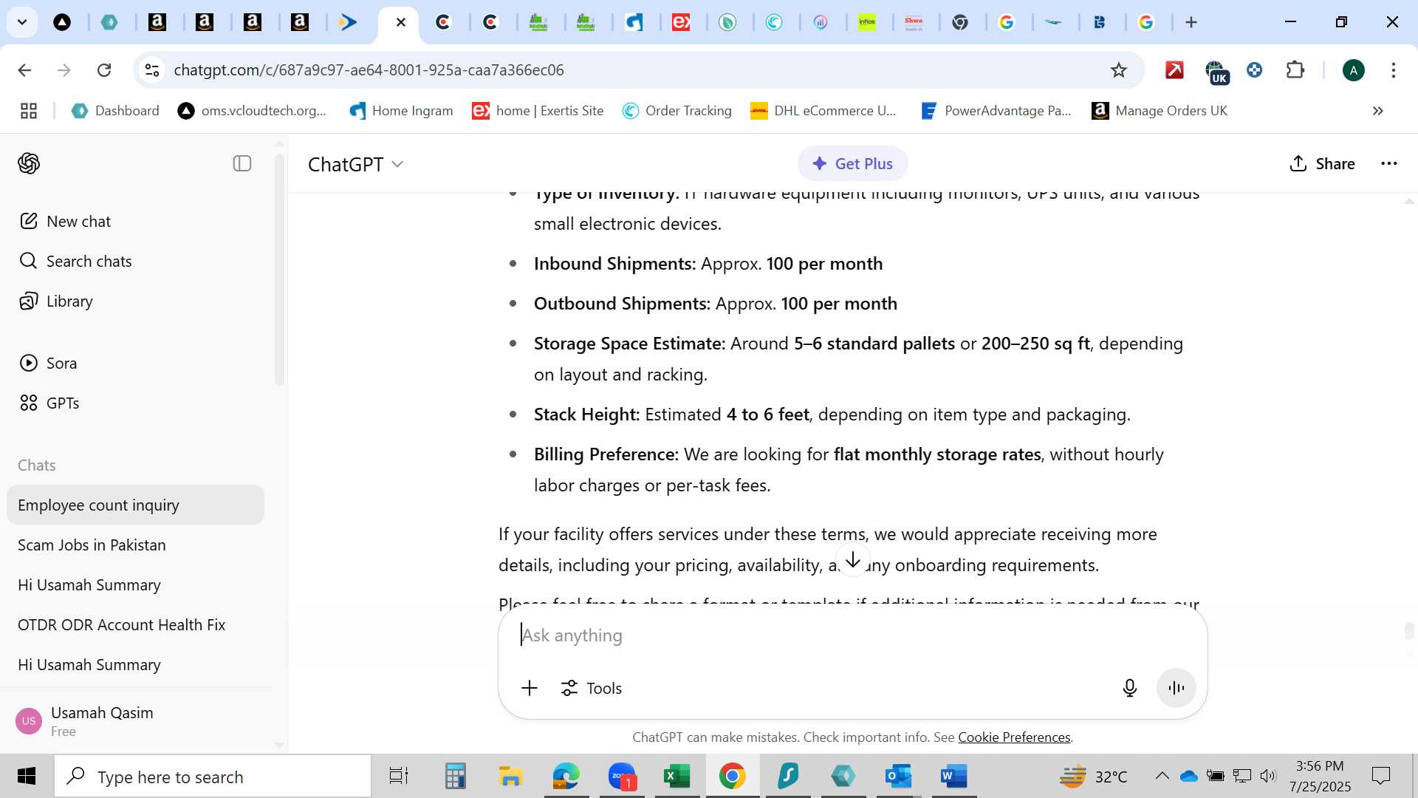The width and height of the screenshot is (1418, 798).
Task: Open the Windows Start menu
Action: [27, 776]
